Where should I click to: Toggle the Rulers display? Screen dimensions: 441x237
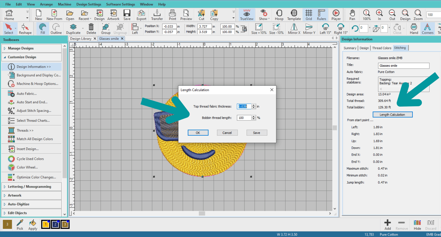coord(322,15)
